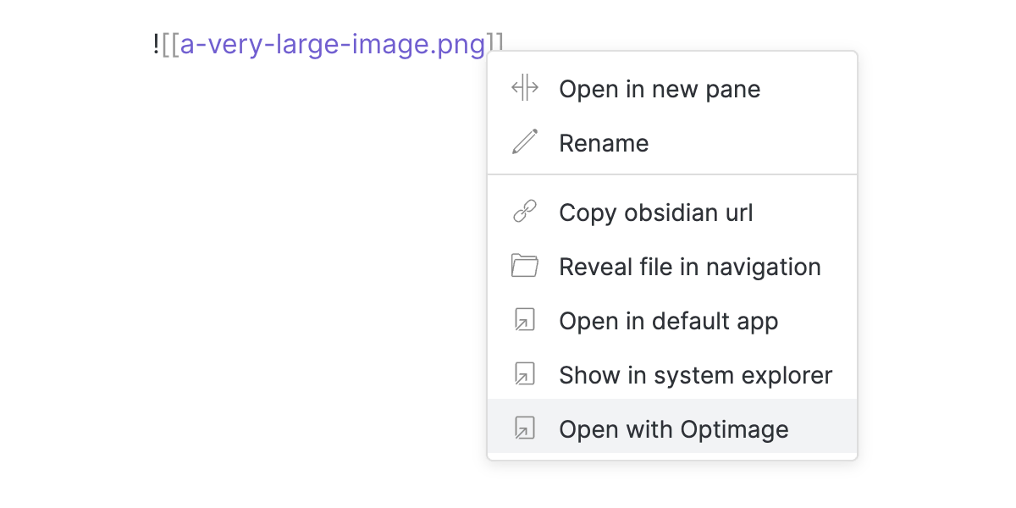1016x508 pixels.
Task: Click the external icon next to Open with Optimage
Action: (524, 428)
